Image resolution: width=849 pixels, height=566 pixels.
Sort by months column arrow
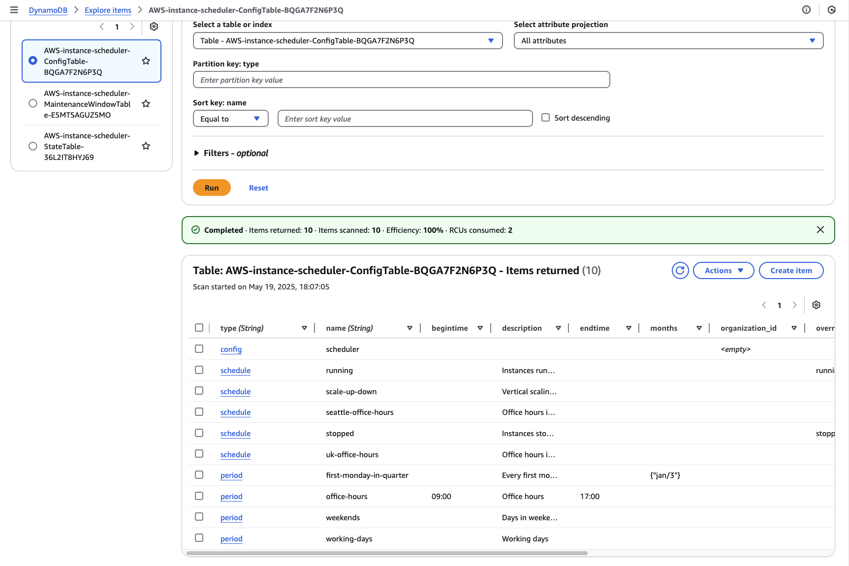[x=699, y=328]
